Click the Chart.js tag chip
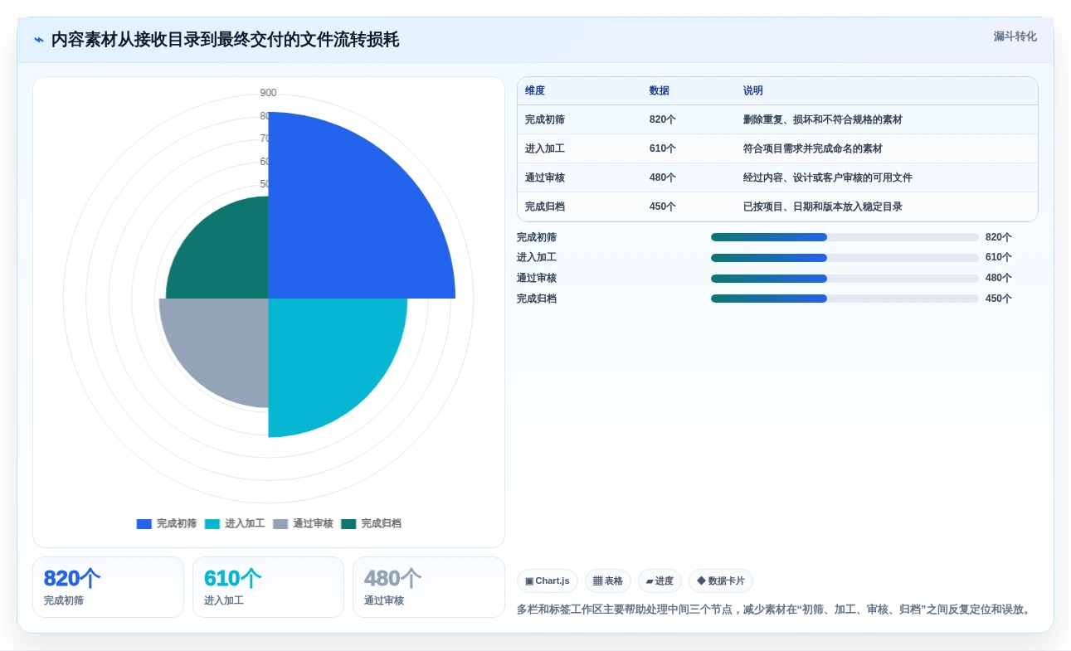Screen dimensions: 1071x651 548,581
